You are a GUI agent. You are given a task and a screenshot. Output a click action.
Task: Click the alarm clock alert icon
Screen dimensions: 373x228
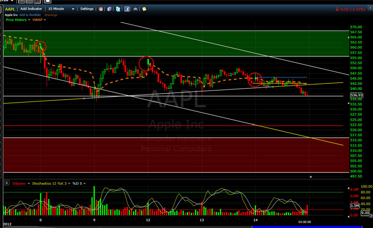pos(101,9)
